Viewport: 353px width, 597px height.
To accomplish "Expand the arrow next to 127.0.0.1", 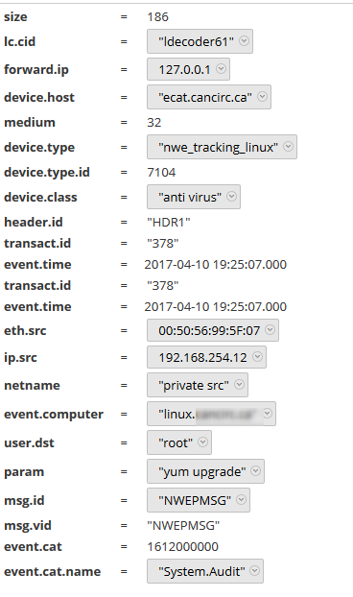I will coord(221,68).
